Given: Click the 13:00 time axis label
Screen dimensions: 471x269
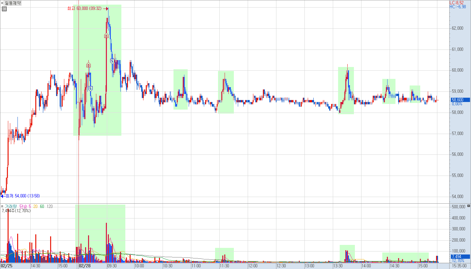Looking at the screenshot, I should tap(309, 266).
